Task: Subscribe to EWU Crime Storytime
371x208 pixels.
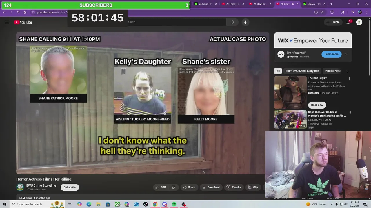Action: [x=70, y=187]
